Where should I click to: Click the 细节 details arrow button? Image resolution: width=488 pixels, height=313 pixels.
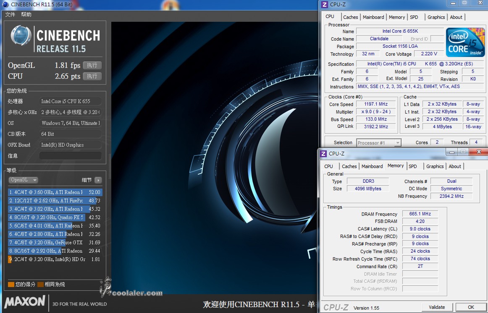[98, 180]
